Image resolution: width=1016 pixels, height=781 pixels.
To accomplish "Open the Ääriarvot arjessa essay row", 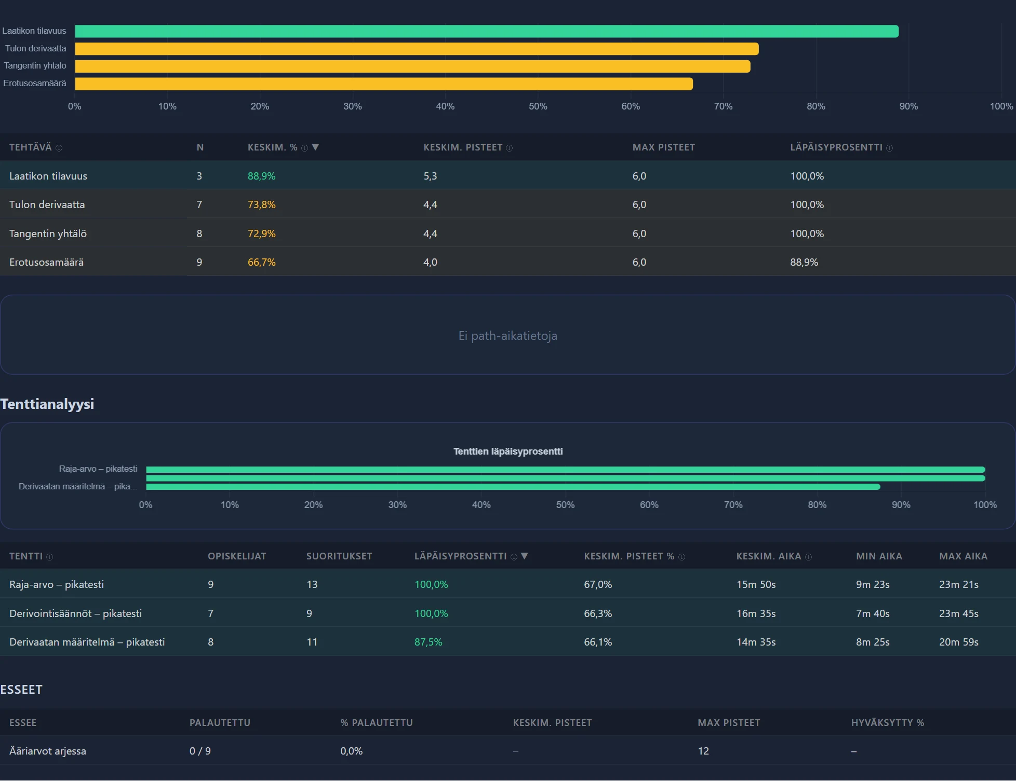I will (x=508, y=751).
